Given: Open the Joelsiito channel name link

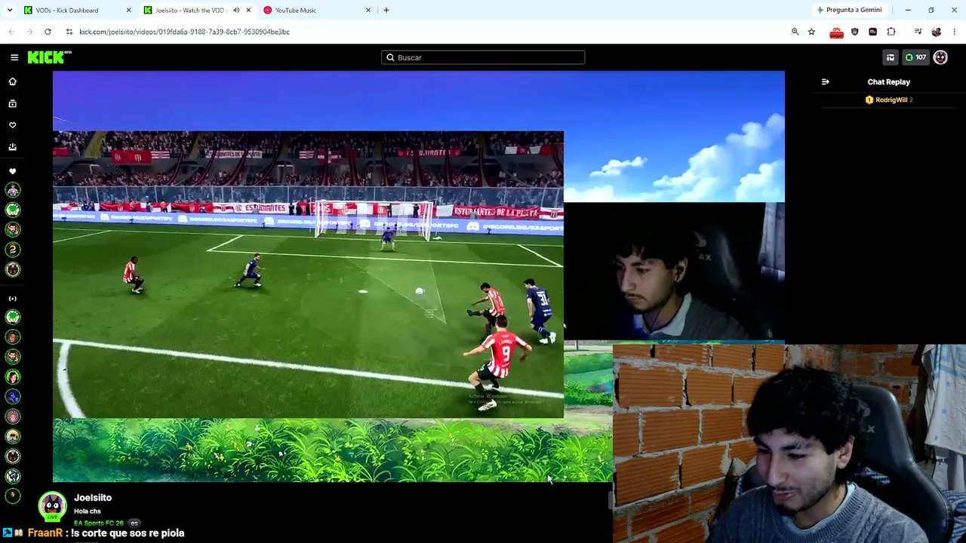Looking at the screenshot, I should tap(93, 498).
